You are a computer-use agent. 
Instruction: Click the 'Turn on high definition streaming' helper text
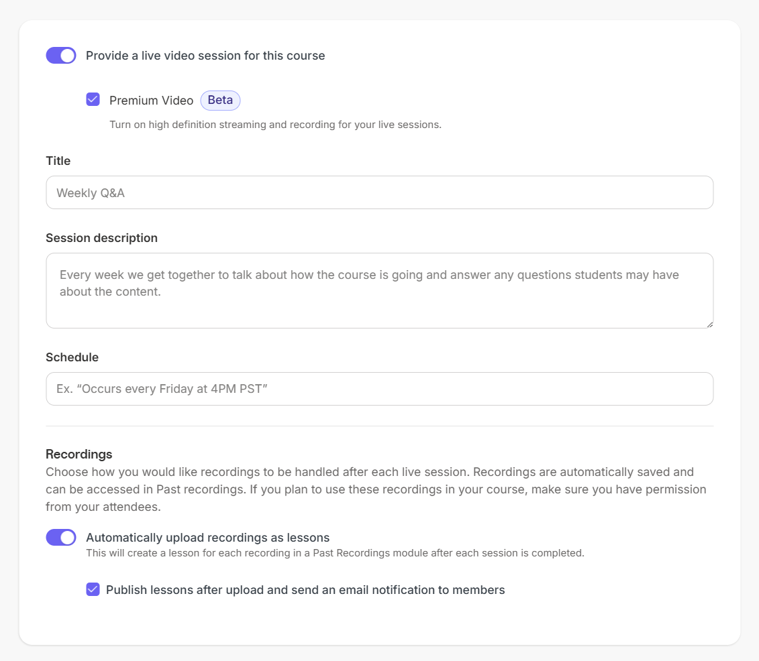(275, 125)
